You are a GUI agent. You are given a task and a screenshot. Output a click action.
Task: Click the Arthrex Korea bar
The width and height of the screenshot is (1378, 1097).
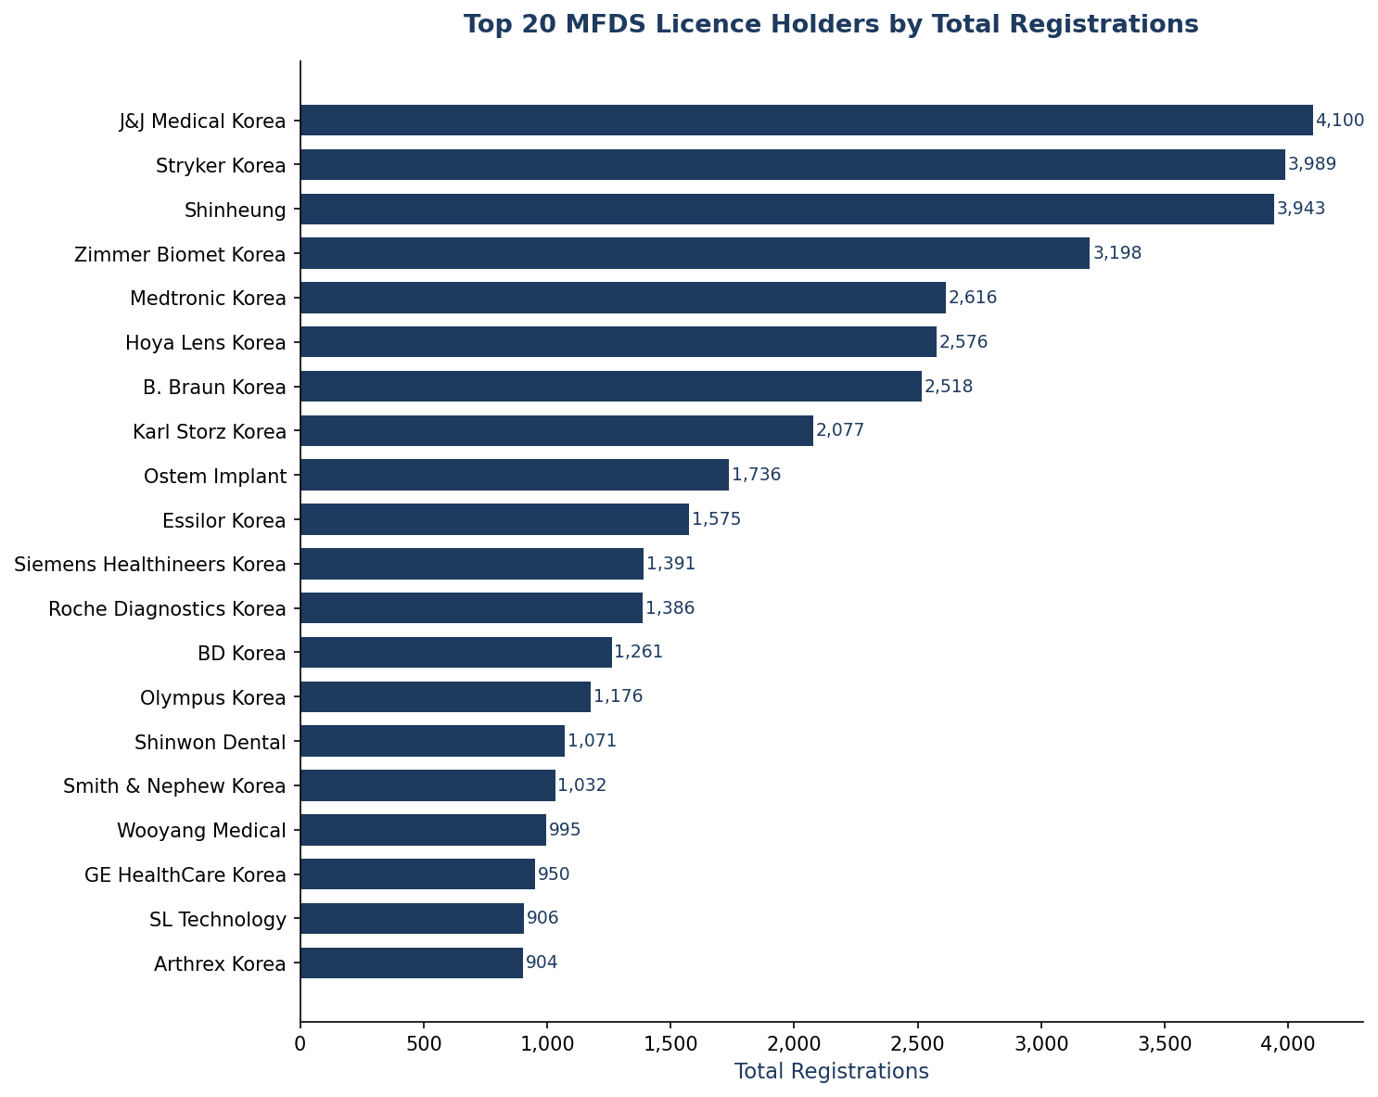click(x=412, y=963)
